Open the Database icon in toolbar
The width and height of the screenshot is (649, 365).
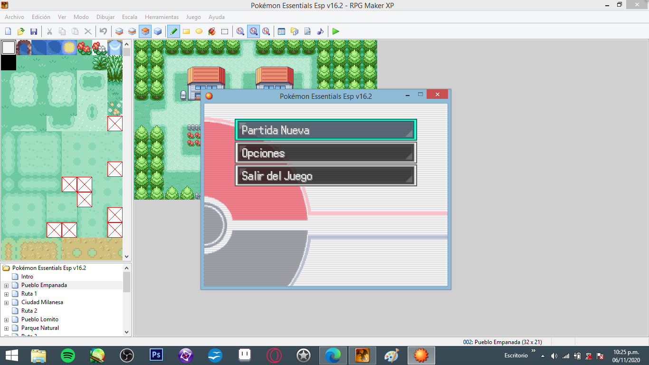coord(281,31)
